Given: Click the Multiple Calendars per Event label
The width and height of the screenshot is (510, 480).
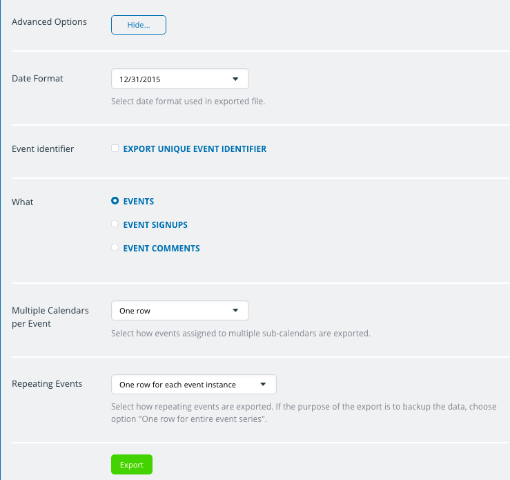Looking at the screenshot, I should pos(50,317).
